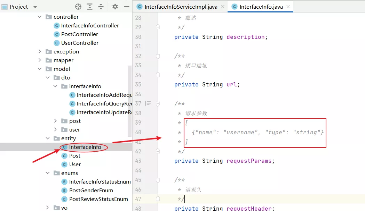The width and height of the screenshot is (365, 211).
Task: Collapse the controller folder
Action: [x=40, y=17]
